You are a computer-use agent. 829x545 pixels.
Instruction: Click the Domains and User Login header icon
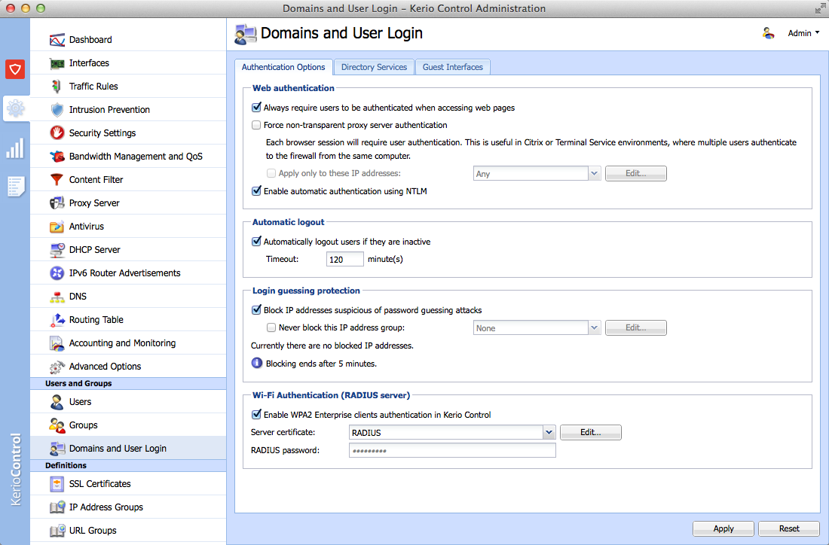(246, 34)
